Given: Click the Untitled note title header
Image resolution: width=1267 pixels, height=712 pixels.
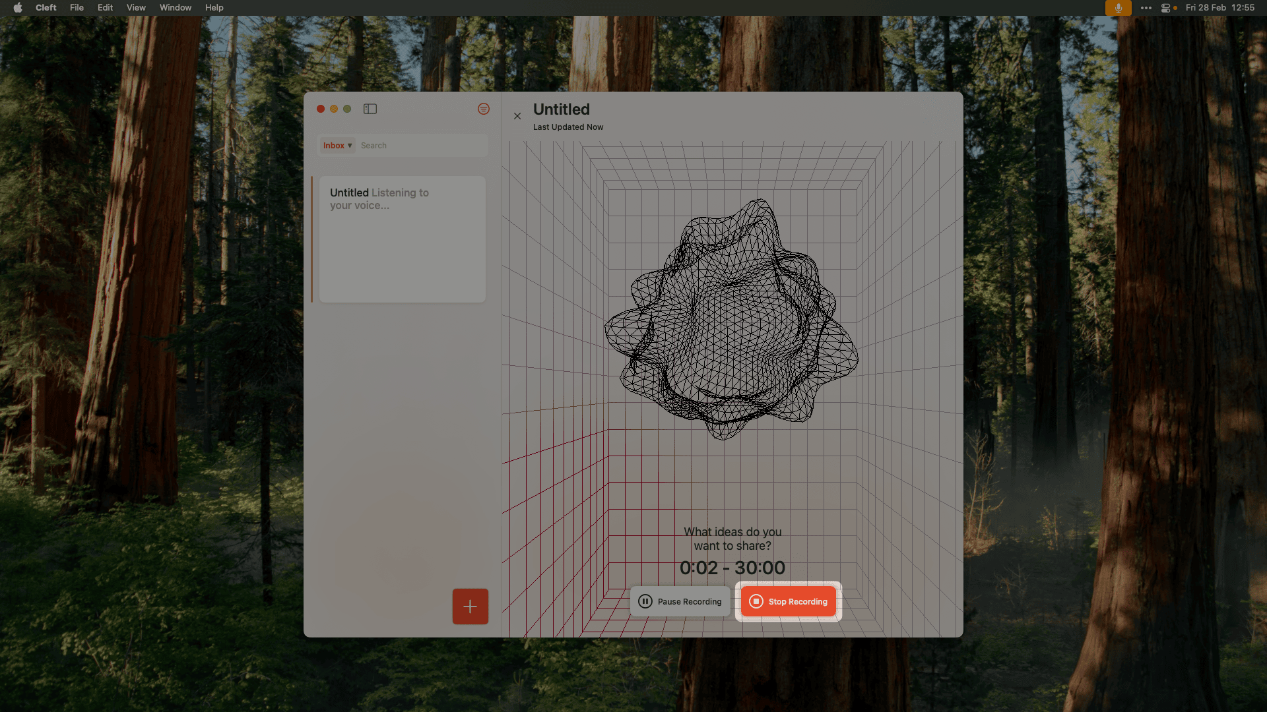Looking at the screenshot, I should point(561,109).
